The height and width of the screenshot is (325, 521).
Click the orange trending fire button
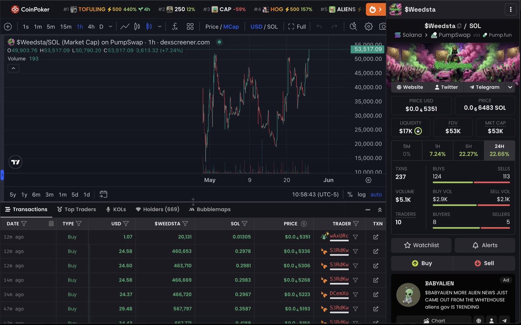(x=376, y=9)
